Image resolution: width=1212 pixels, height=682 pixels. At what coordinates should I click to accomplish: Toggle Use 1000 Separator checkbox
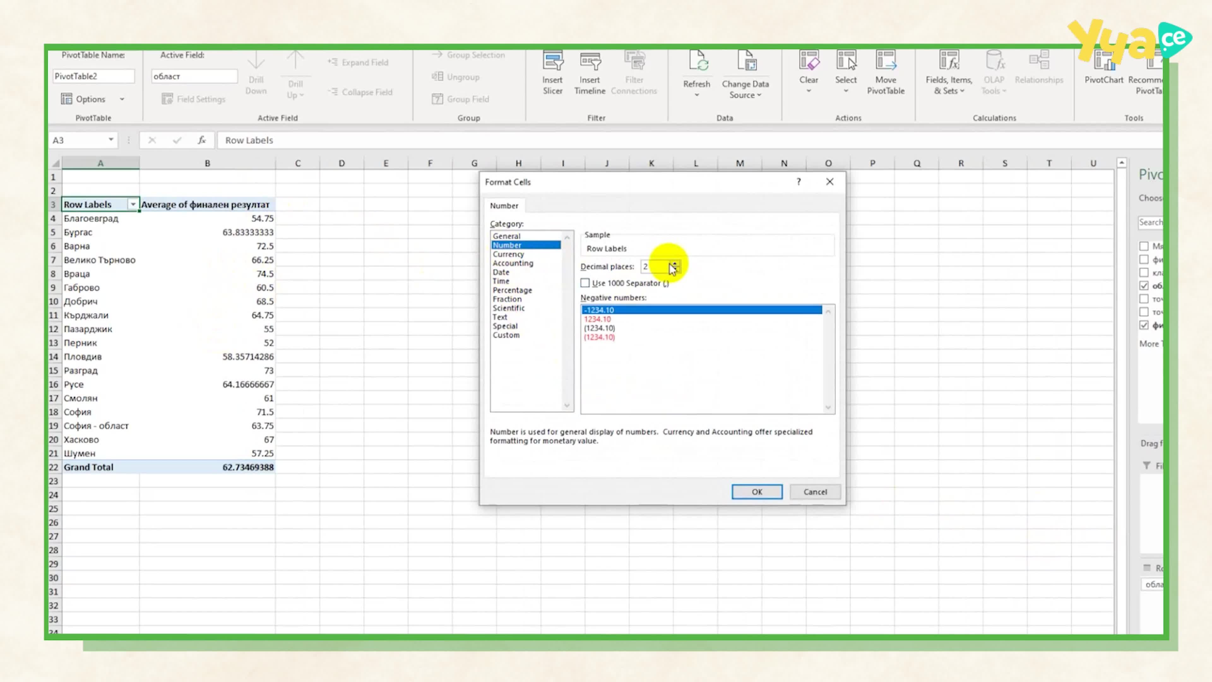pyautogui.click(x=585, y=283)
